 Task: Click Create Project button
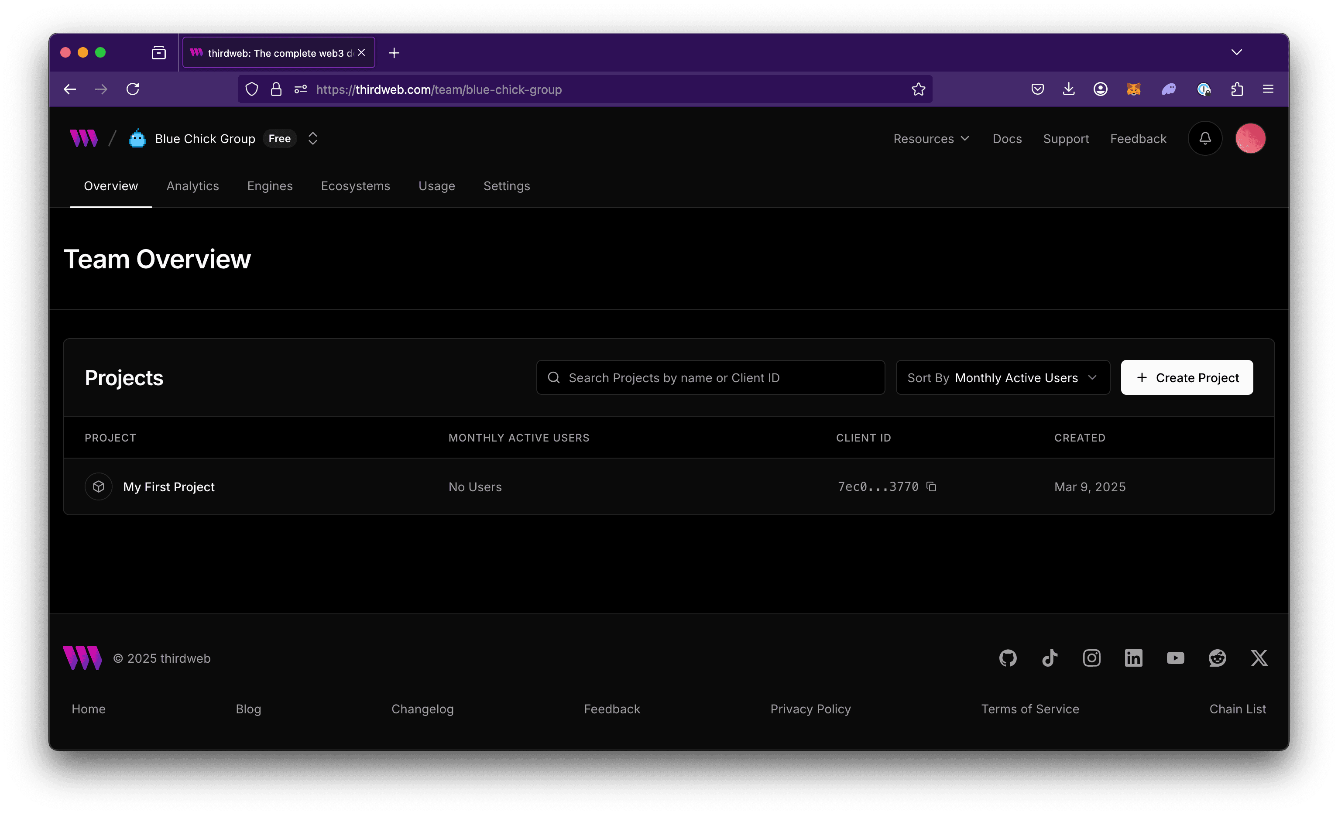[1187, 377]
